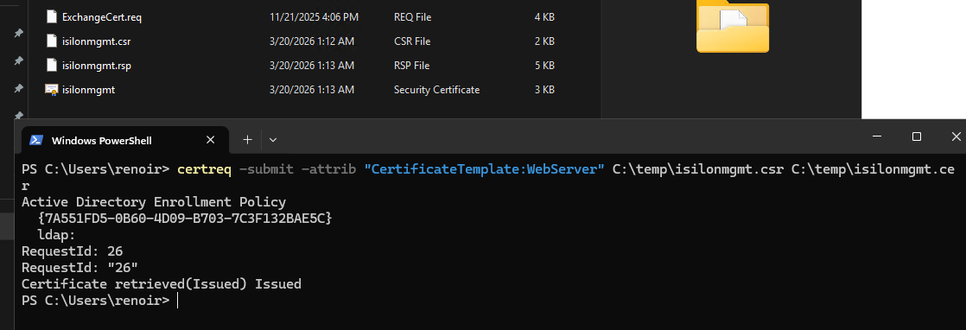The width and height of the screenshot is (966, 330).
Task: Open the terminal profile dropdown arrow
Action: coord(273,140)
